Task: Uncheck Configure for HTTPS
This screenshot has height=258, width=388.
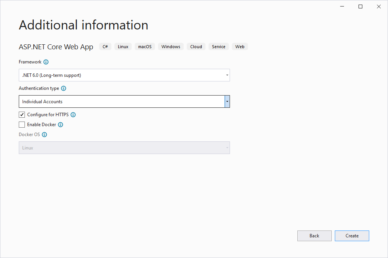Action: pyautogui.click(x=22, y=114)
